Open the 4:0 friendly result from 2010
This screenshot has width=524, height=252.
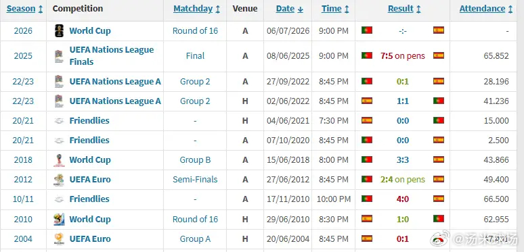403,199
